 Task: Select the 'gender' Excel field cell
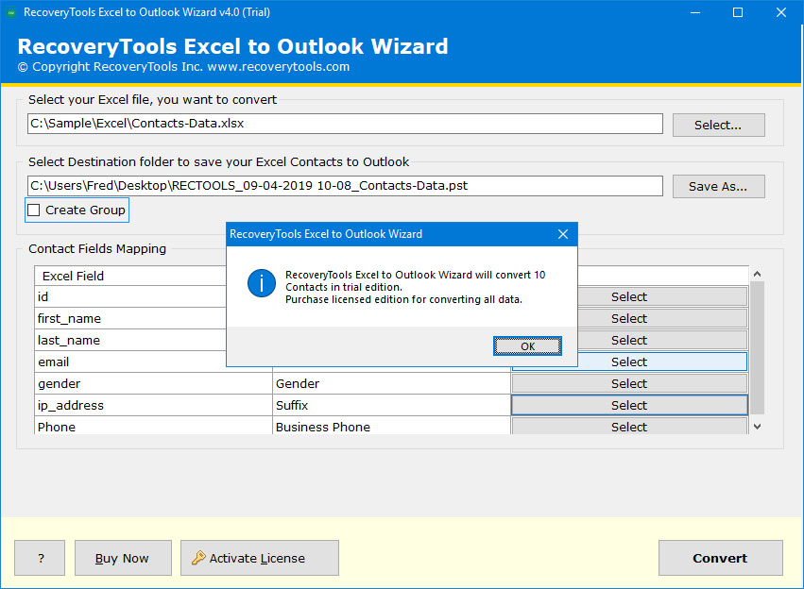coord(153,383)
